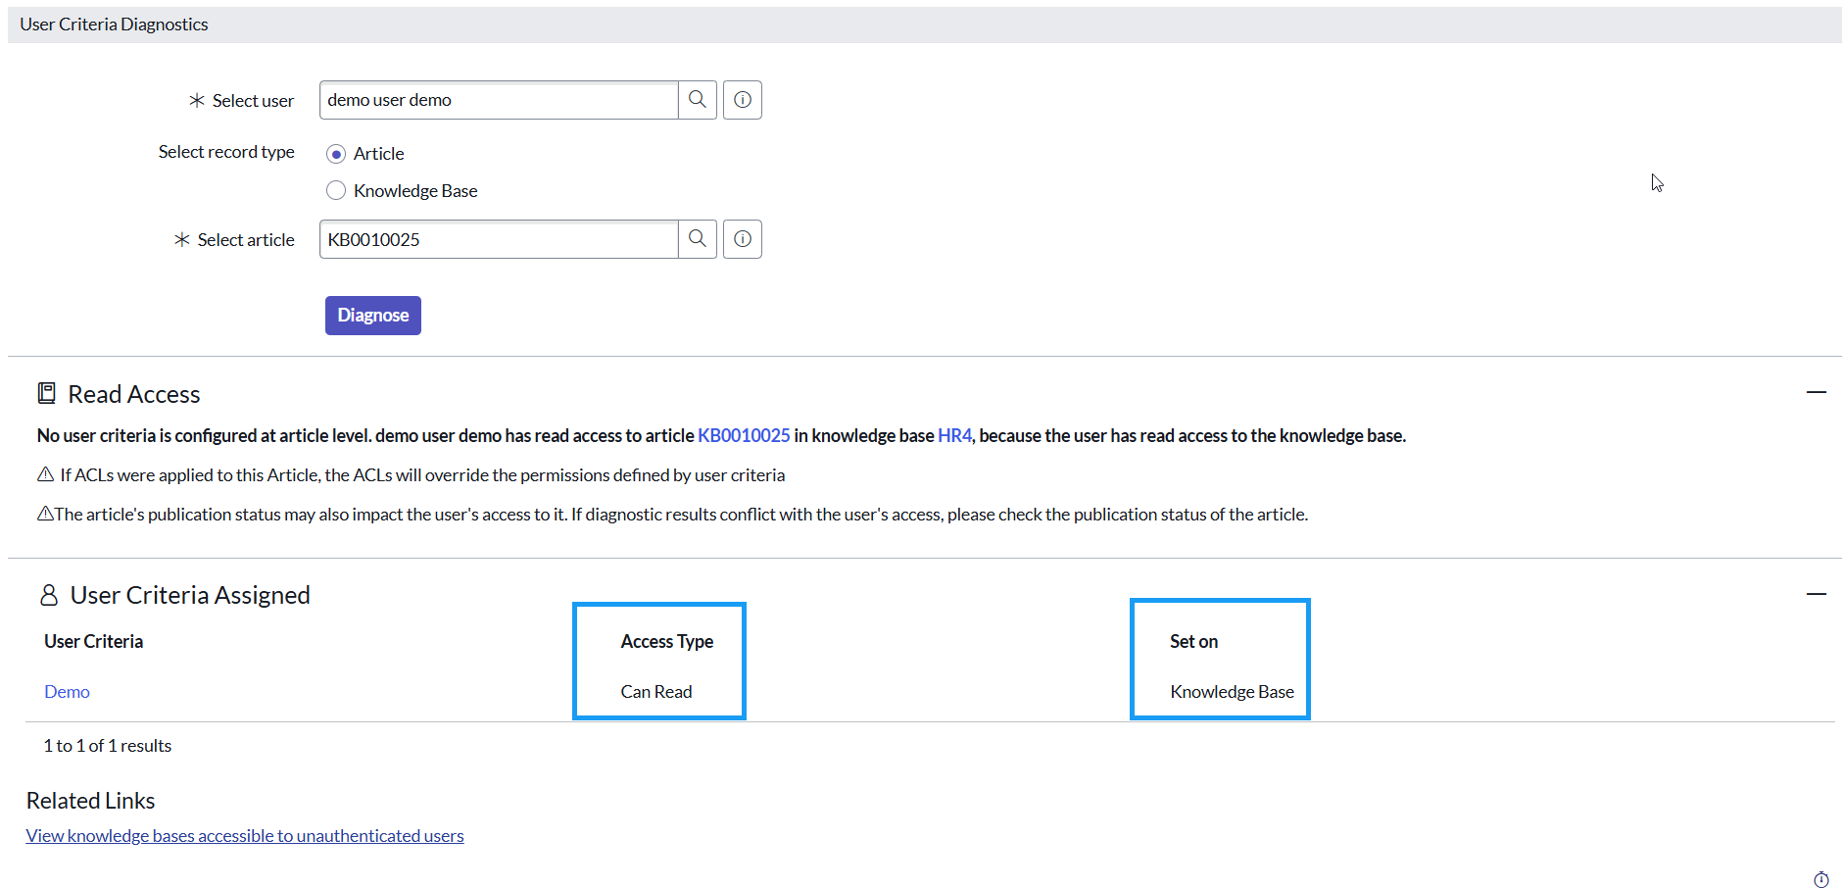This screenshot has height=888, width=1842.
Task: Select the Knowledge Base record type
Action: pyautogui.click(x=336, y=189)
